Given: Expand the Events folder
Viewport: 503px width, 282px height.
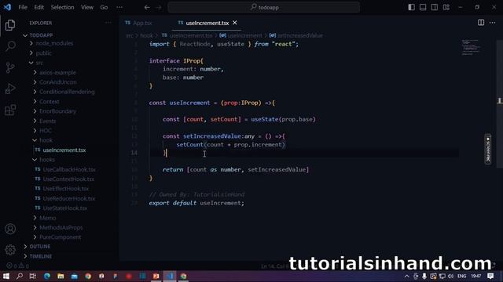Looking at the screenshot, I should coord(47,121).
